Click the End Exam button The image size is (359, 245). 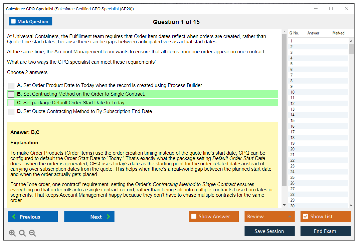pos(325,231)
